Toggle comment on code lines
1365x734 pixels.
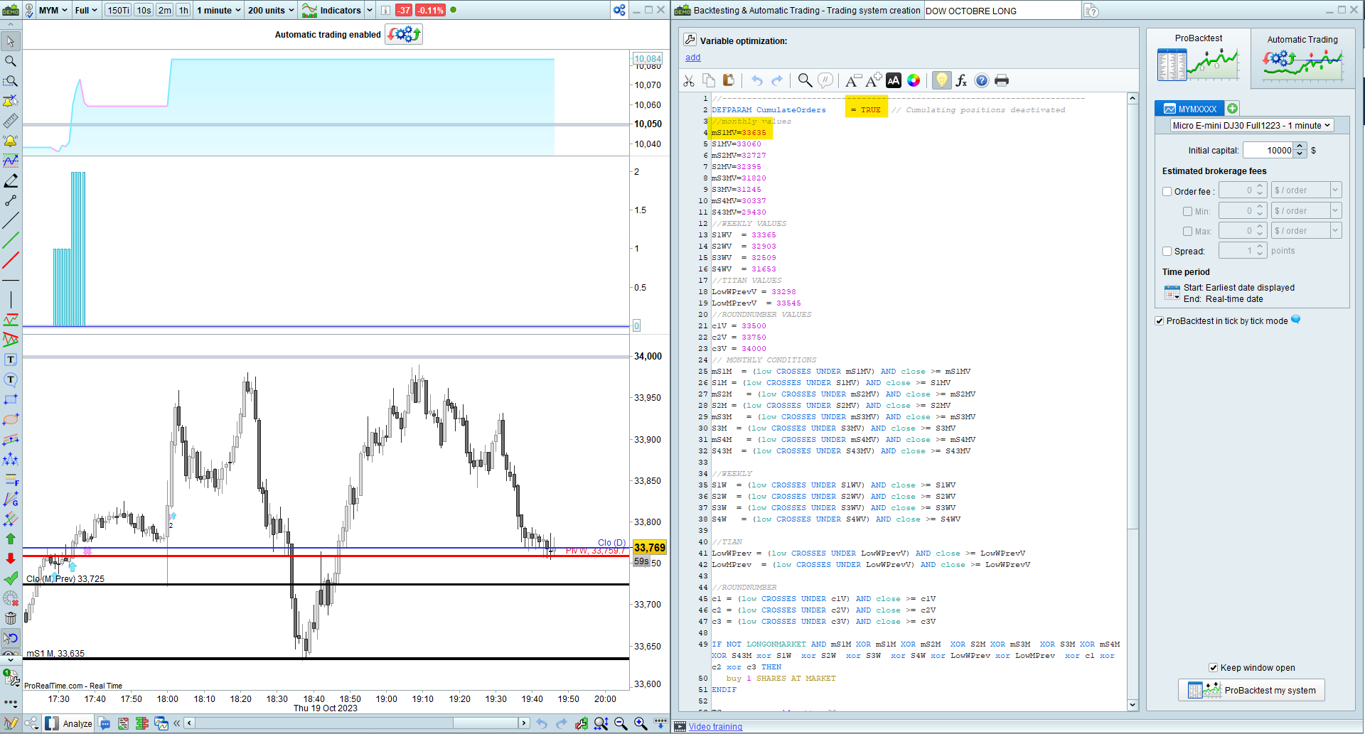point(825,81)
